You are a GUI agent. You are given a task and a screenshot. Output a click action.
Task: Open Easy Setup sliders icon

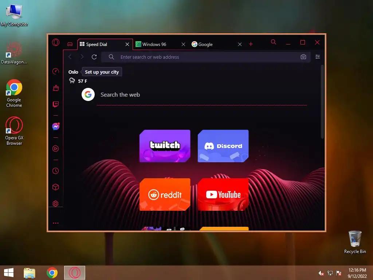pyautogui.click(x=318, y=57)
